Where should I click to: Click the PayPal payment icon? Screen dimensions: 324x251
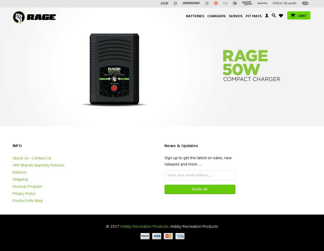(145, 236)
